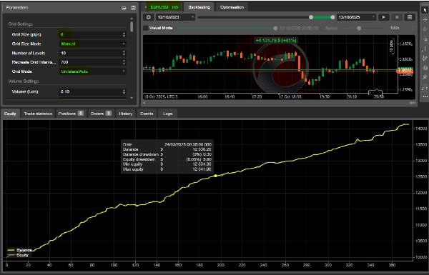
Task: Activate the crosshair tool in chart toolbar
Action: click(x=425, y=20)
